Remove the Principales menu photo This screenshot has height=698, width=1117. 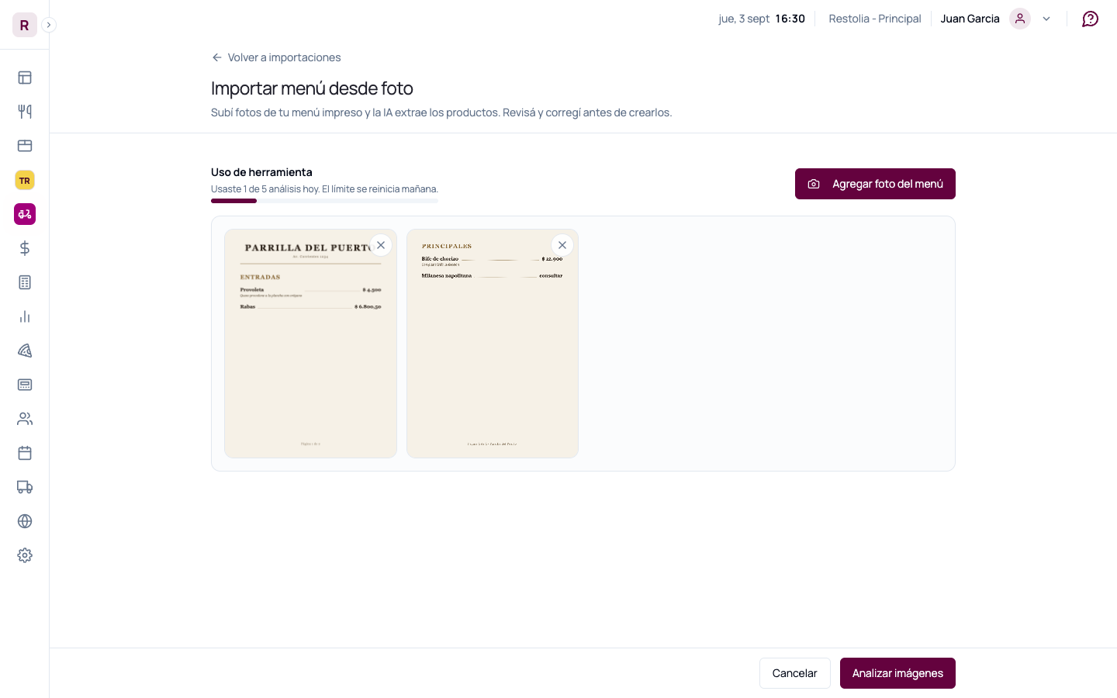pyautogui.click(x=562, y=245)
